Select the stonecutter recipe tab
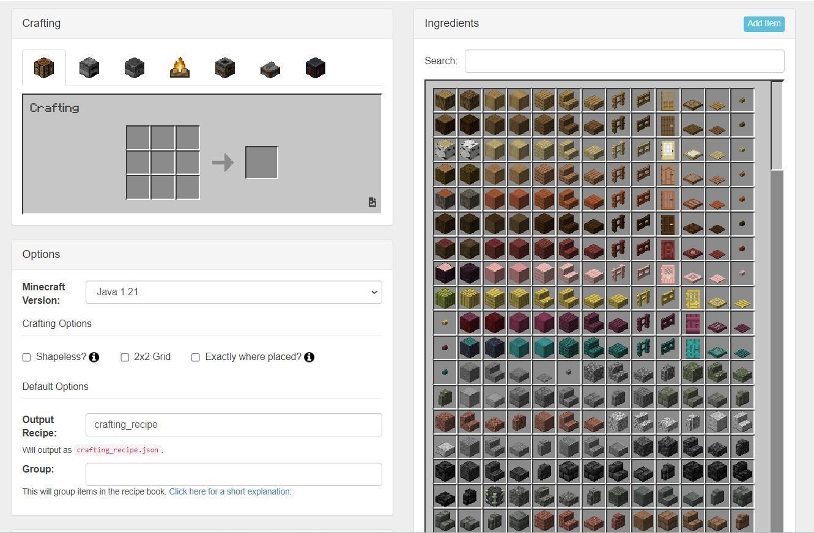Viewport: 814px width, 533px height. tap(270, 68)
